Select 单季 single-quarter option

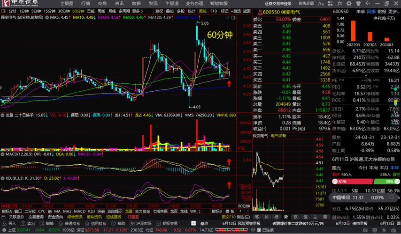click(x=360, y=12)
